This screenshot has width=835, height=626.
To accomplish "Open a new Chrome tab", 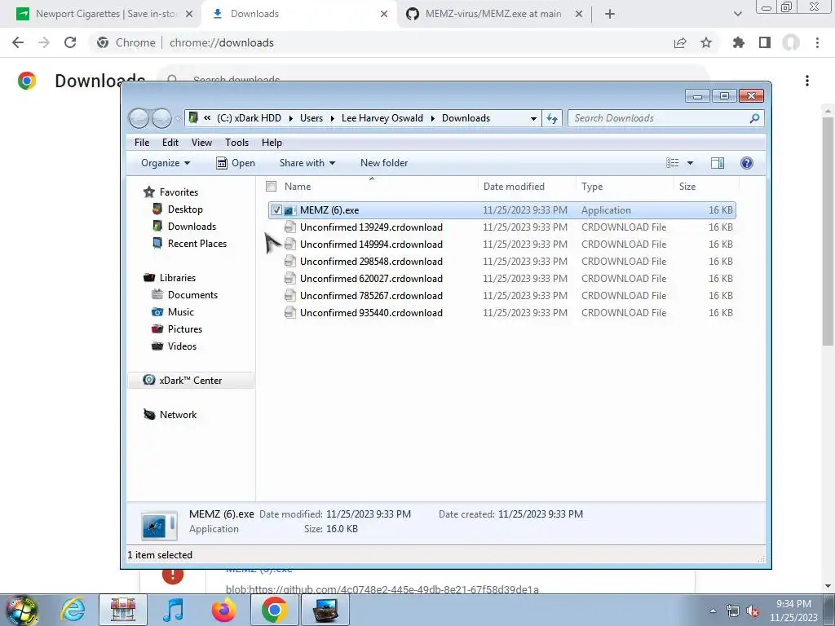I will point(610,14).
